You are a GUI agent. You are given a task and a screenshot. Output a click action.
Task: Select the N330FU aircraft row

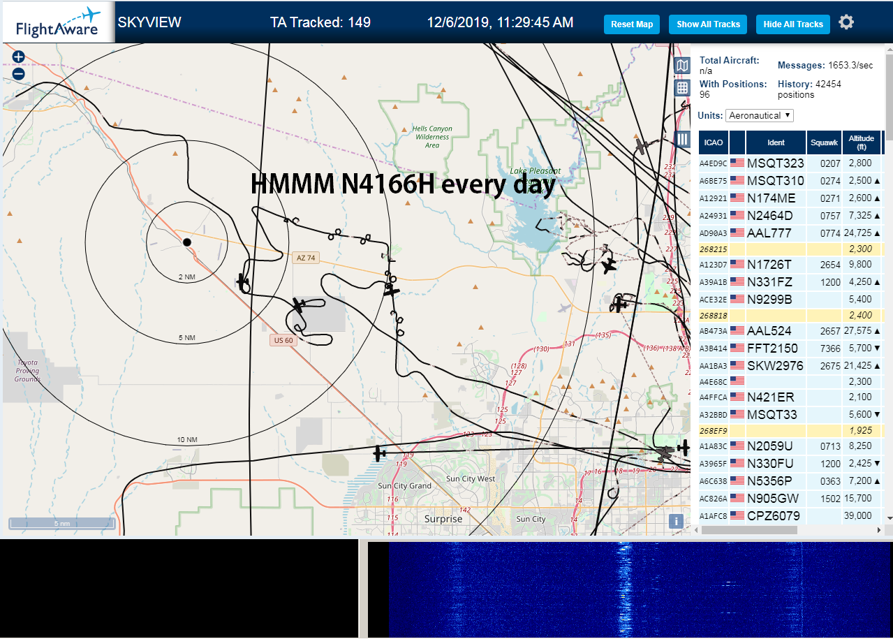[790, 464]
